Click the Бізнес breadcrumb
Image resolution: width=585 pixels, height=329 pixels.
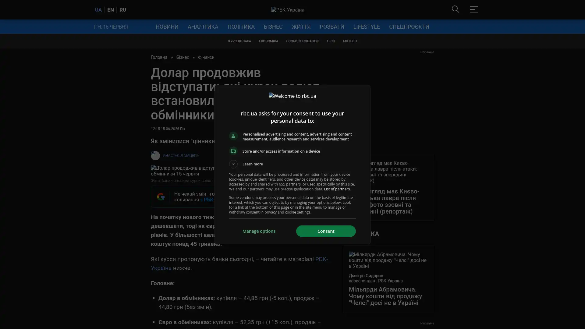click(x=183, y=57)
